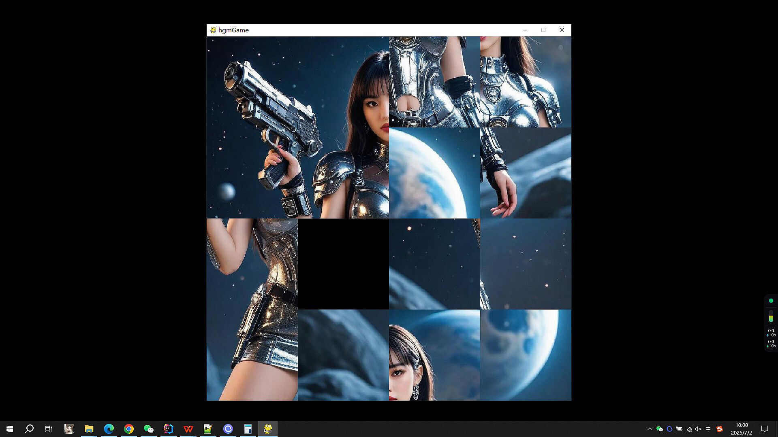The height and width of the screenshot is (437, 778).
Task: Launch Microsoft Edge from the taskbar
Action: pos(109,429)
